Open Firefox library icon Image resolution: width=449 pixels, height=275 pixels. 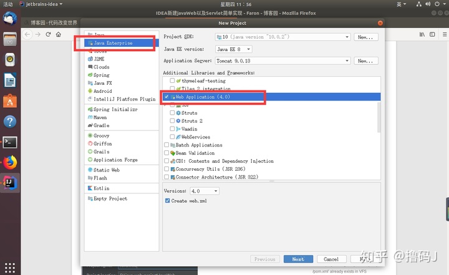422,34
